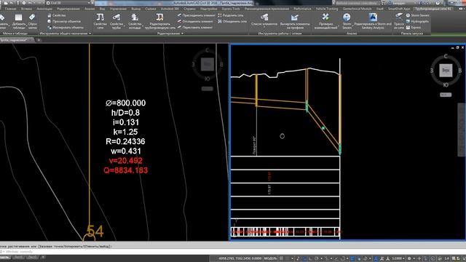Open the annotation scale 1:1000 dropdown
This screenshot has height=262, width=466.
pos(398,258)
